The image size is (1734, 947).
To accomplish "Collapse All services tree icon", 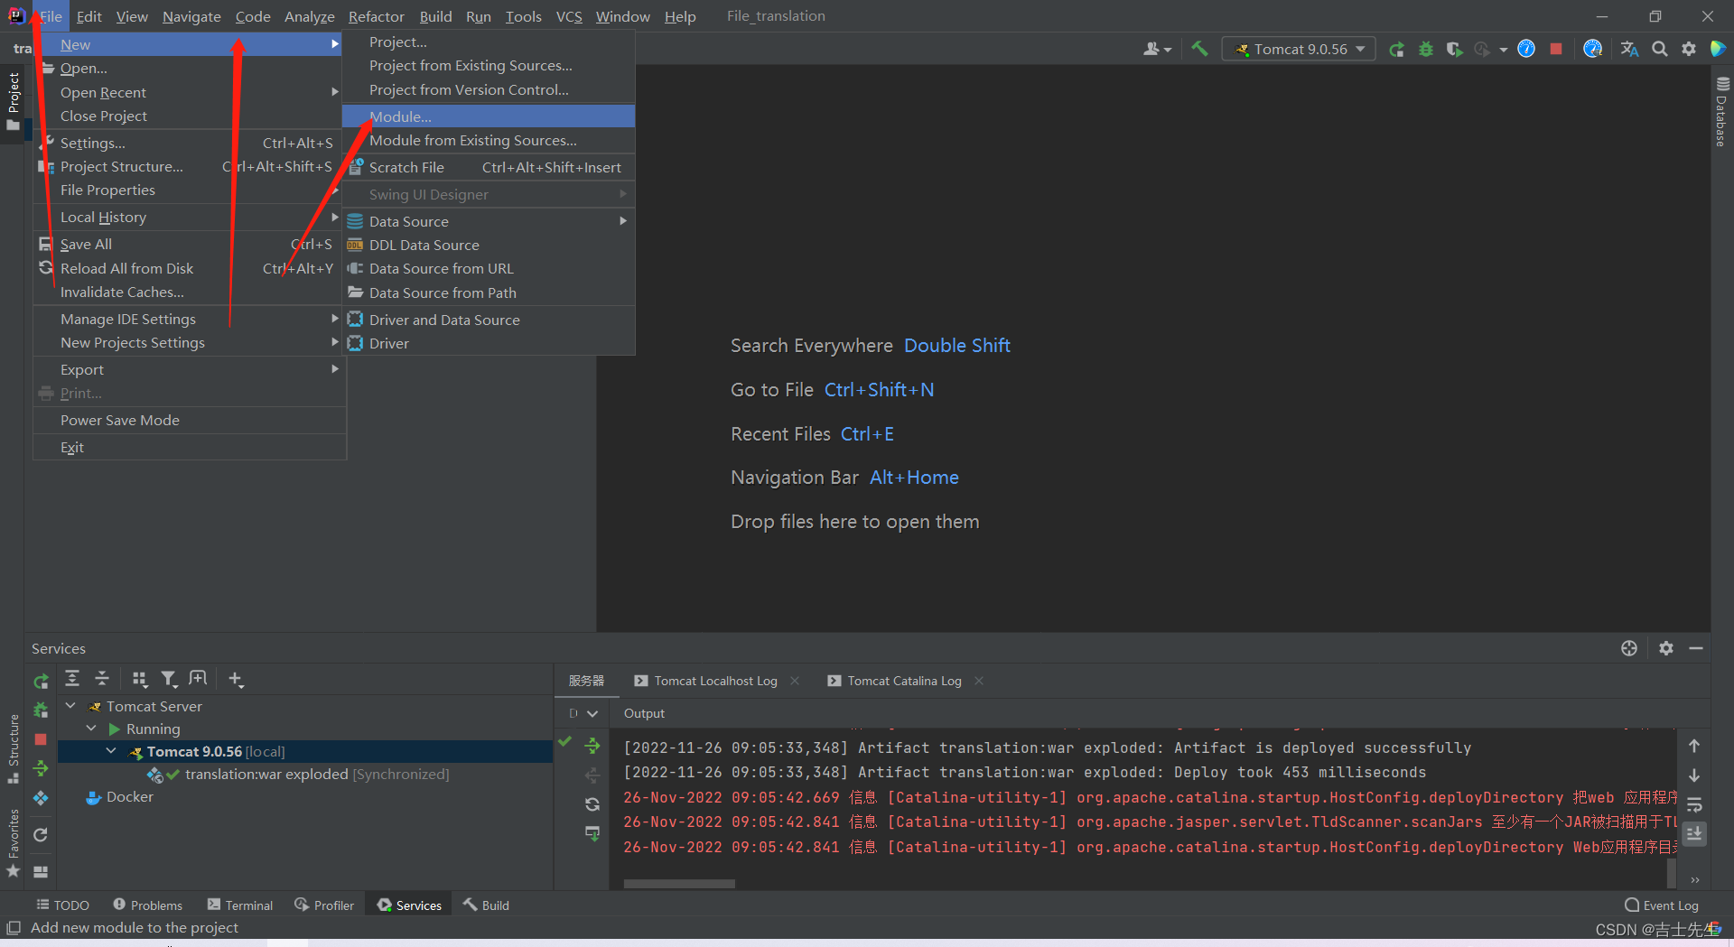I will [x=102, y=679].
